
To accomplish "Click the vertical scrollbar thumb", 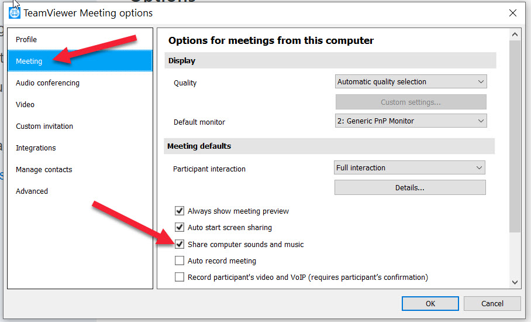I will click(515, 136).
